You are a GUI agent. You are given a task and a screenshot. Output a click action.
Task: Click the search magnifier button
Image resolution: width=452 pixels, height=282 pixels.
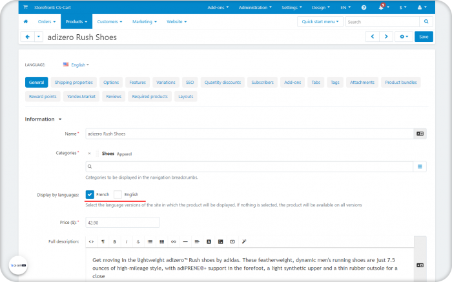point(426,21)
